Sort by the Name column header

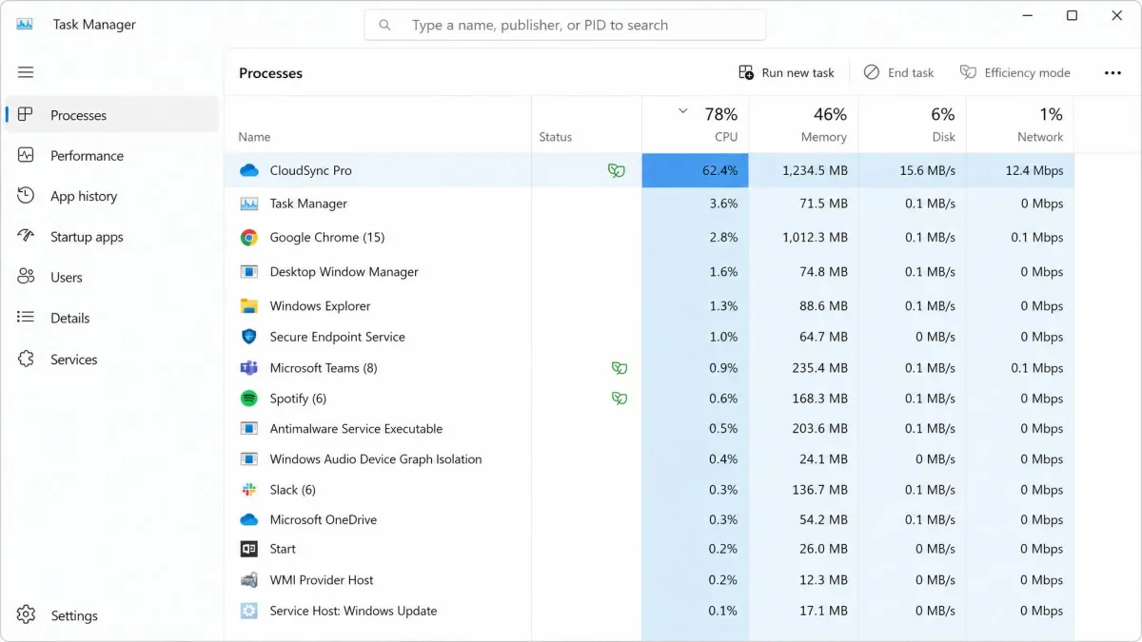(378, 125)
